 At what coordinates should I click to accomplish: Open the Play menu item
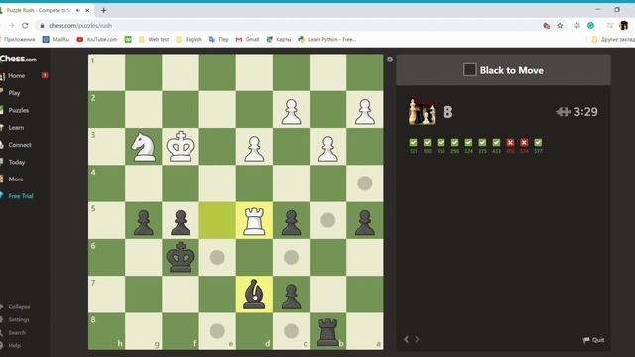click(x=14, y=93)
